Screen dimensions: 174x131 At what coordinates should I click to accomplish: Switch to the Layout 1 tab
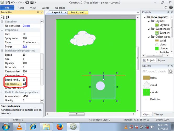point(57,12)
